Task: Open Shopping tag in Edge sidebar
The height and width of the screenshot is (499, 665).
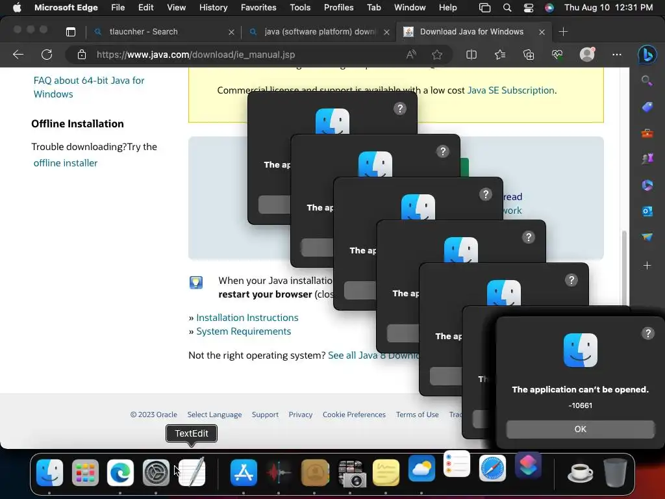Action: tap(647, 107)
